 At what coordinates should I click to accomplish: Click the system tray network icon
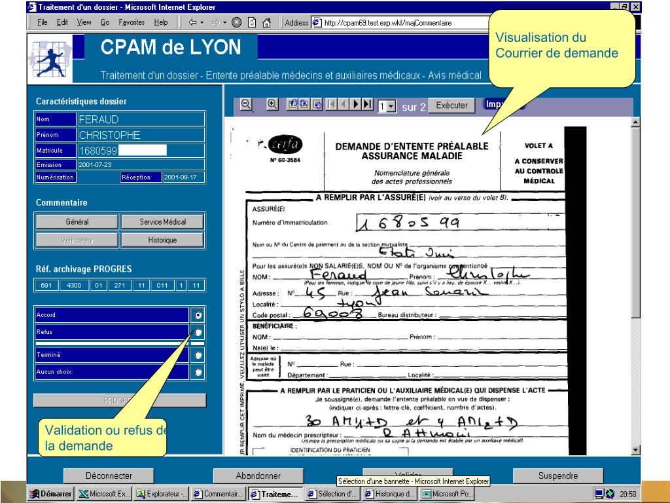(x=599, y=494)
